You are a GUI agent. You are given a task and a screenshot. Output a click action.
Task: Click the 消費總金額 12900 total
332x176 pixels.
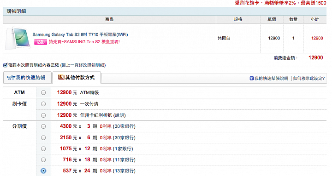(x=315, y=58)
